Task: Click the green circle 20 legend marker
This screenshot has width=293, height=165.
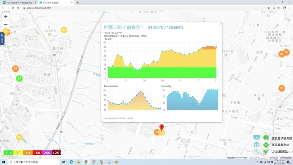Action: tap(266, 138)
